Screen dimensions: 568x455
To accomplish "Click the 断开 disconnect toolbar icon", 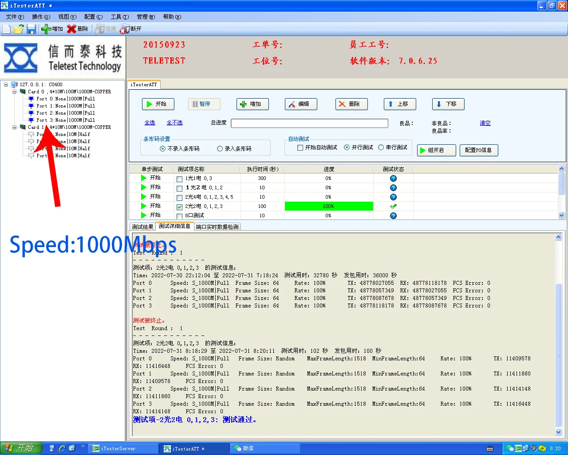I will click(x=130, y=29).
